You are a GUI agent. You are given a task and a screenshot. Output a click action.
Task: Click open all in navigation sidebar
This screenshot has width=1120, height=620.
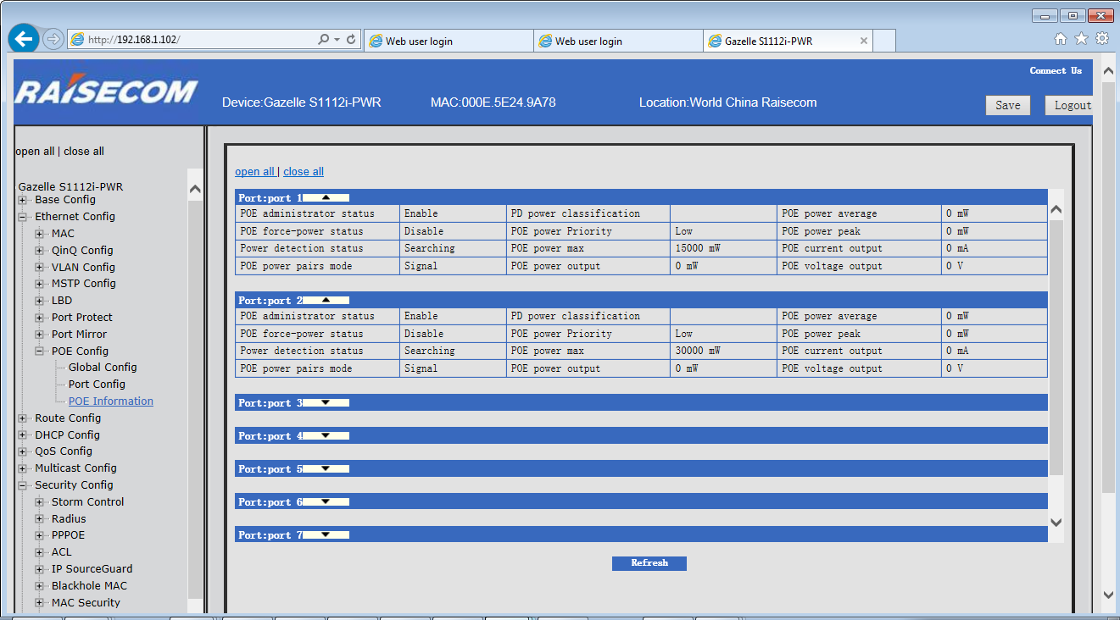(35, 152)
